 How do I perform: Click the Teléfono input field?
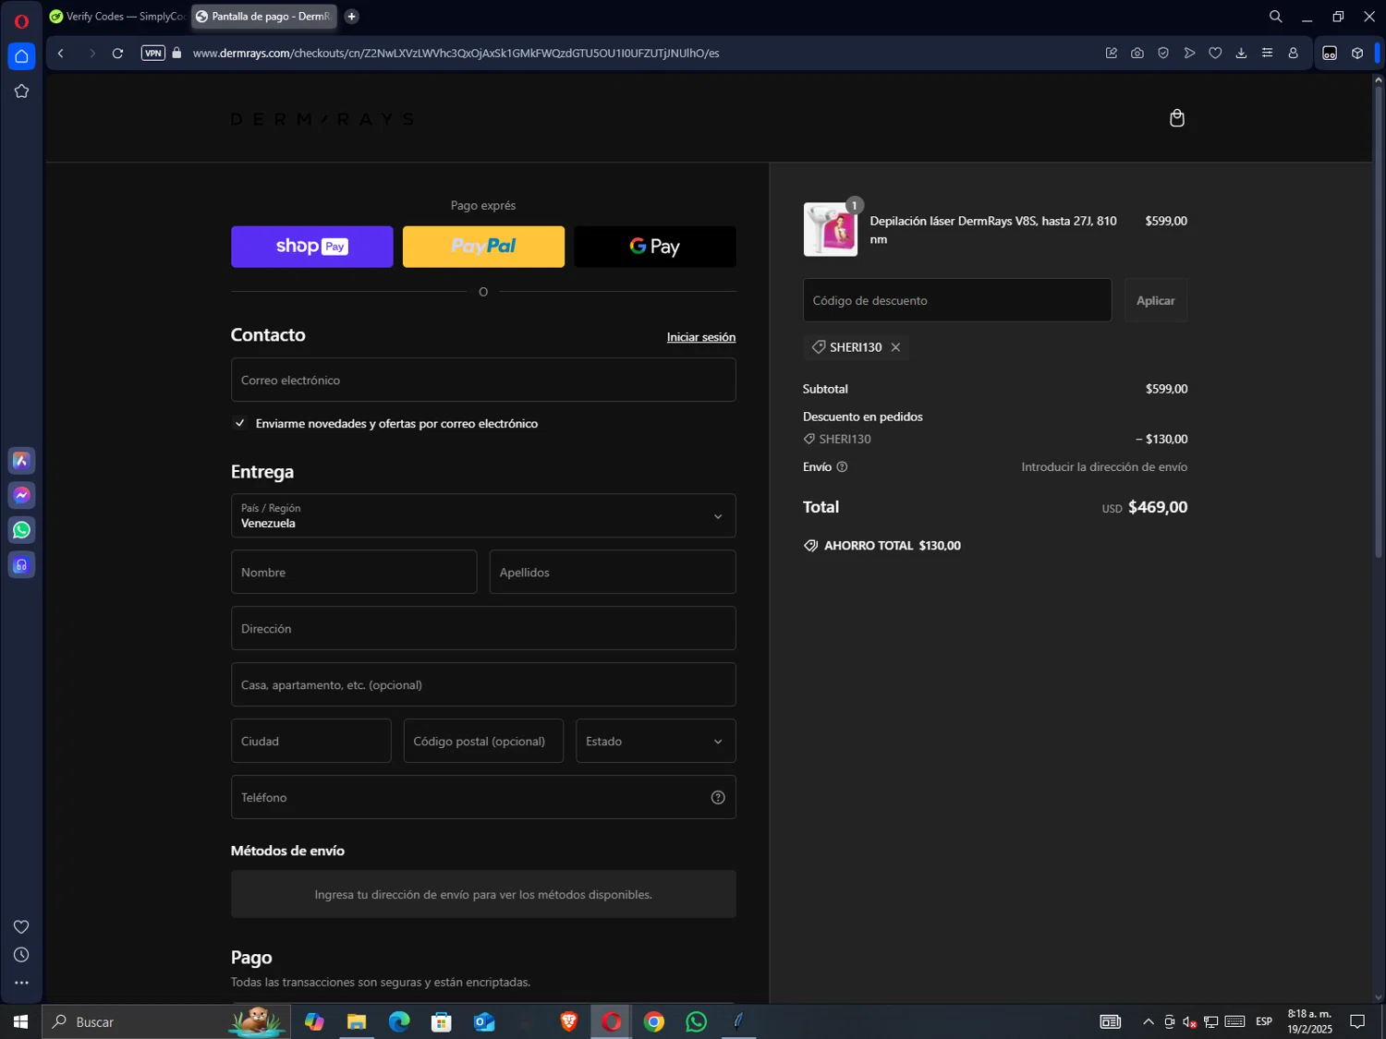[483, 798]
